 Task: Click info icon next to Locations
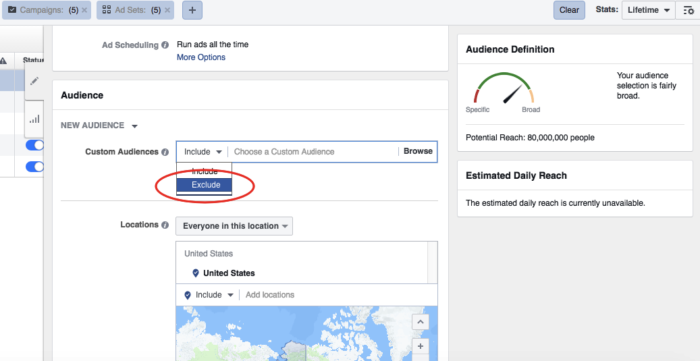pyautogui.click(x=165, y=225)
